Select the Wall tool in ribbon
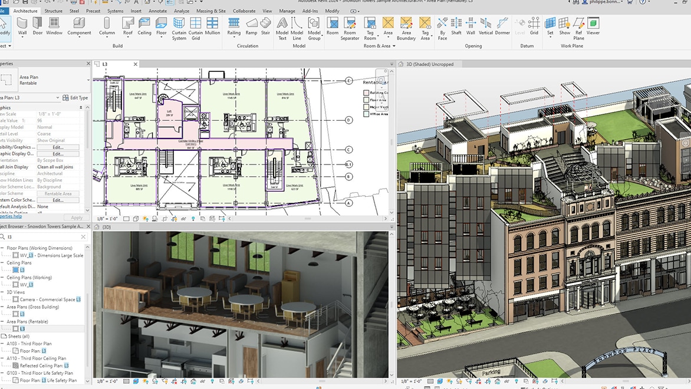Viewport: 691px width, 389px height. coord(22,27)
